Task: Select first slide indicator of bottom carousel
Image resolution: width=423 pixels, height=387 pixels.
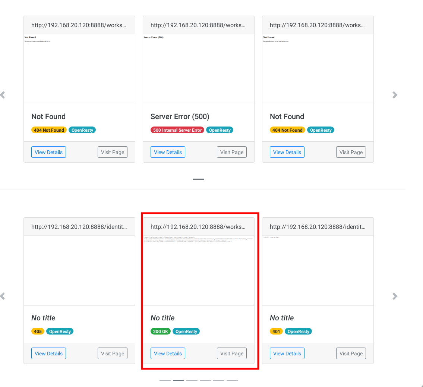Action: 165,380
